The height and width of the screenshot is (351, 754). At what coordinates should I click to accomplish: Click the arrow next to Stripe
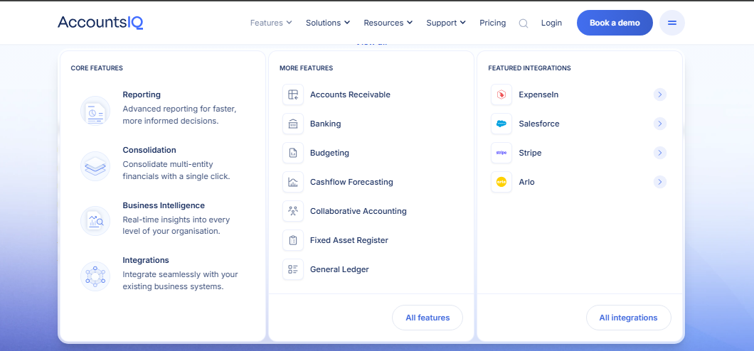[x=660, y=153]
